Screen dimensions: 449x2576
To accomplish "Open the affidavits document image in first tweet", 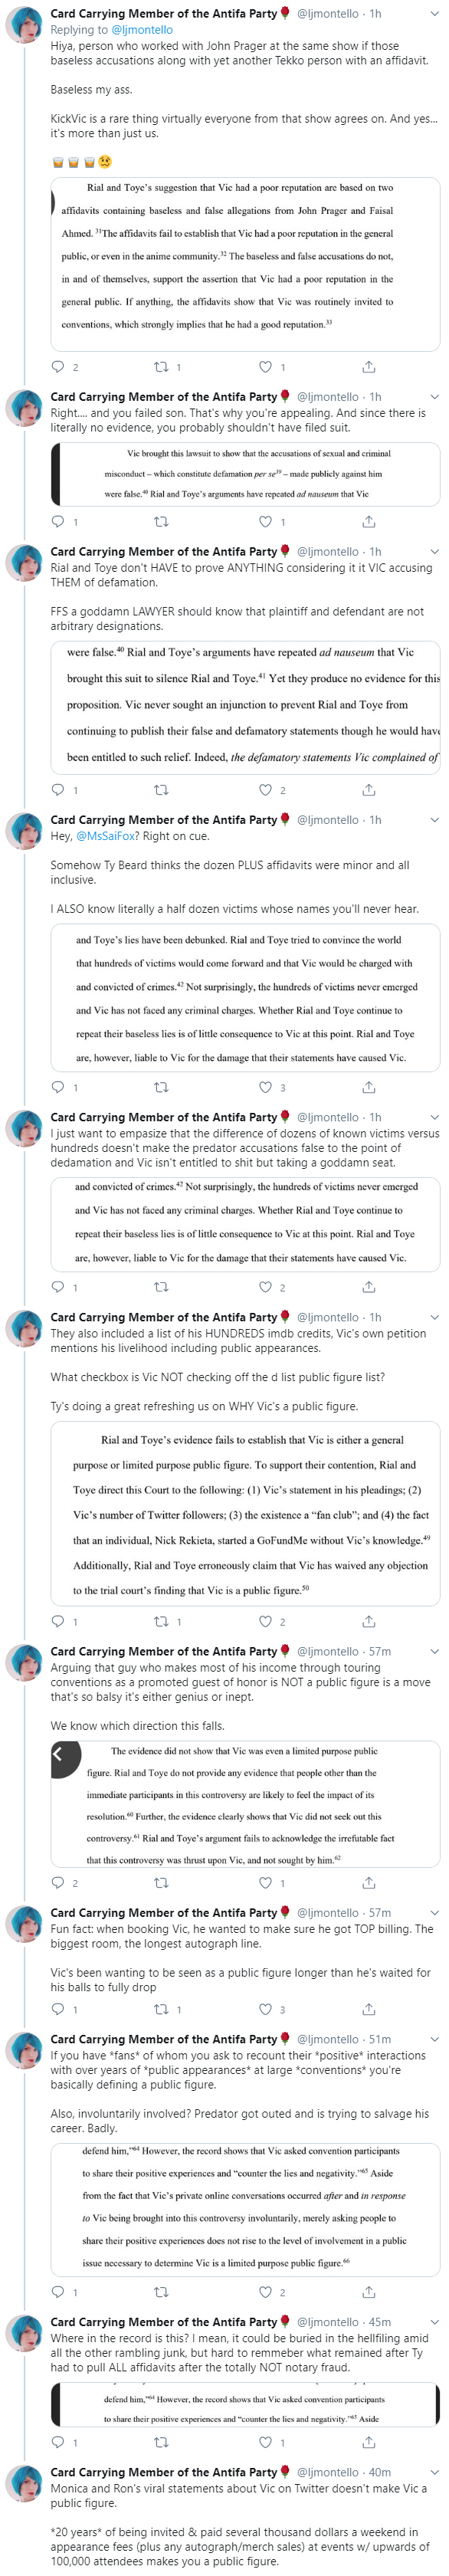I will [245, 264].
